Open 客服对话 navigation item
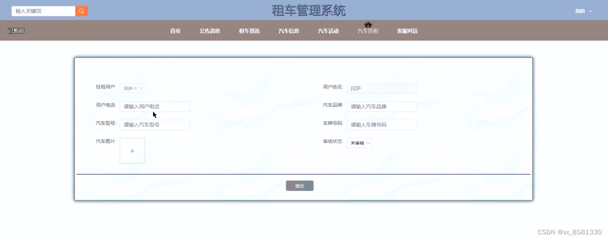The image size is (608, 239). (x=407, y=31)
